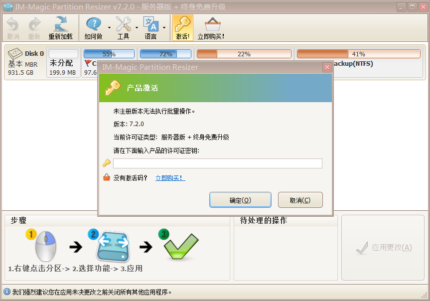The height and width of the screenshot is (301, 430).
Task: Click the 激活! (Activate) key icon
Action: [x=182, y=25]
